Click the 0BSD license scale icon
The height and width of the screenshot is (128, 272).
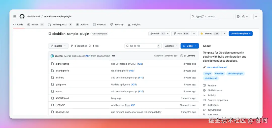(204, 90)
